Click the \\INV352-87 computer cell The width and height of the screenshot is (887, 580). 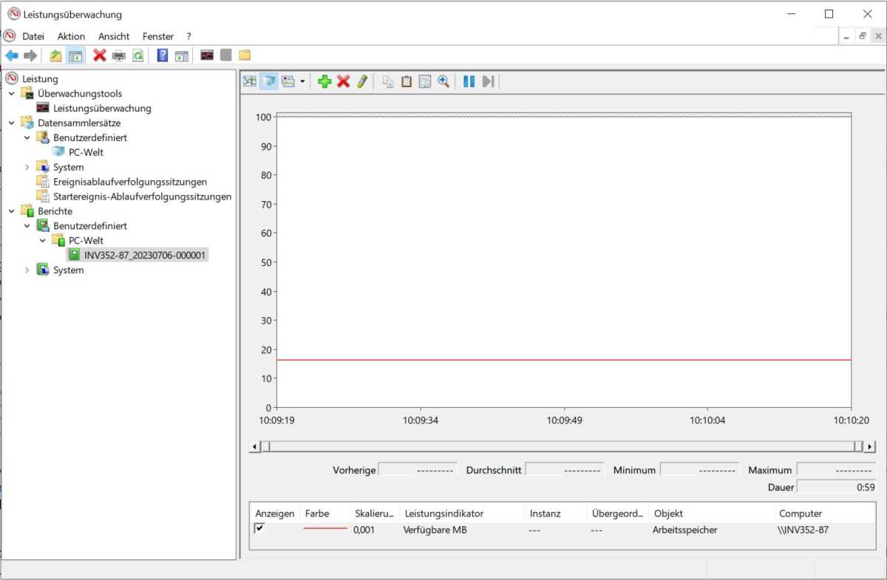[x=804, y=530]
